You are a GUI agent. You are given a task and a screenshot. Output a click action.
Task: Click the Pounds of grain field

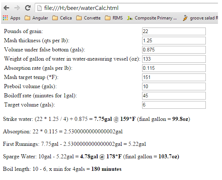pos(174,31)
